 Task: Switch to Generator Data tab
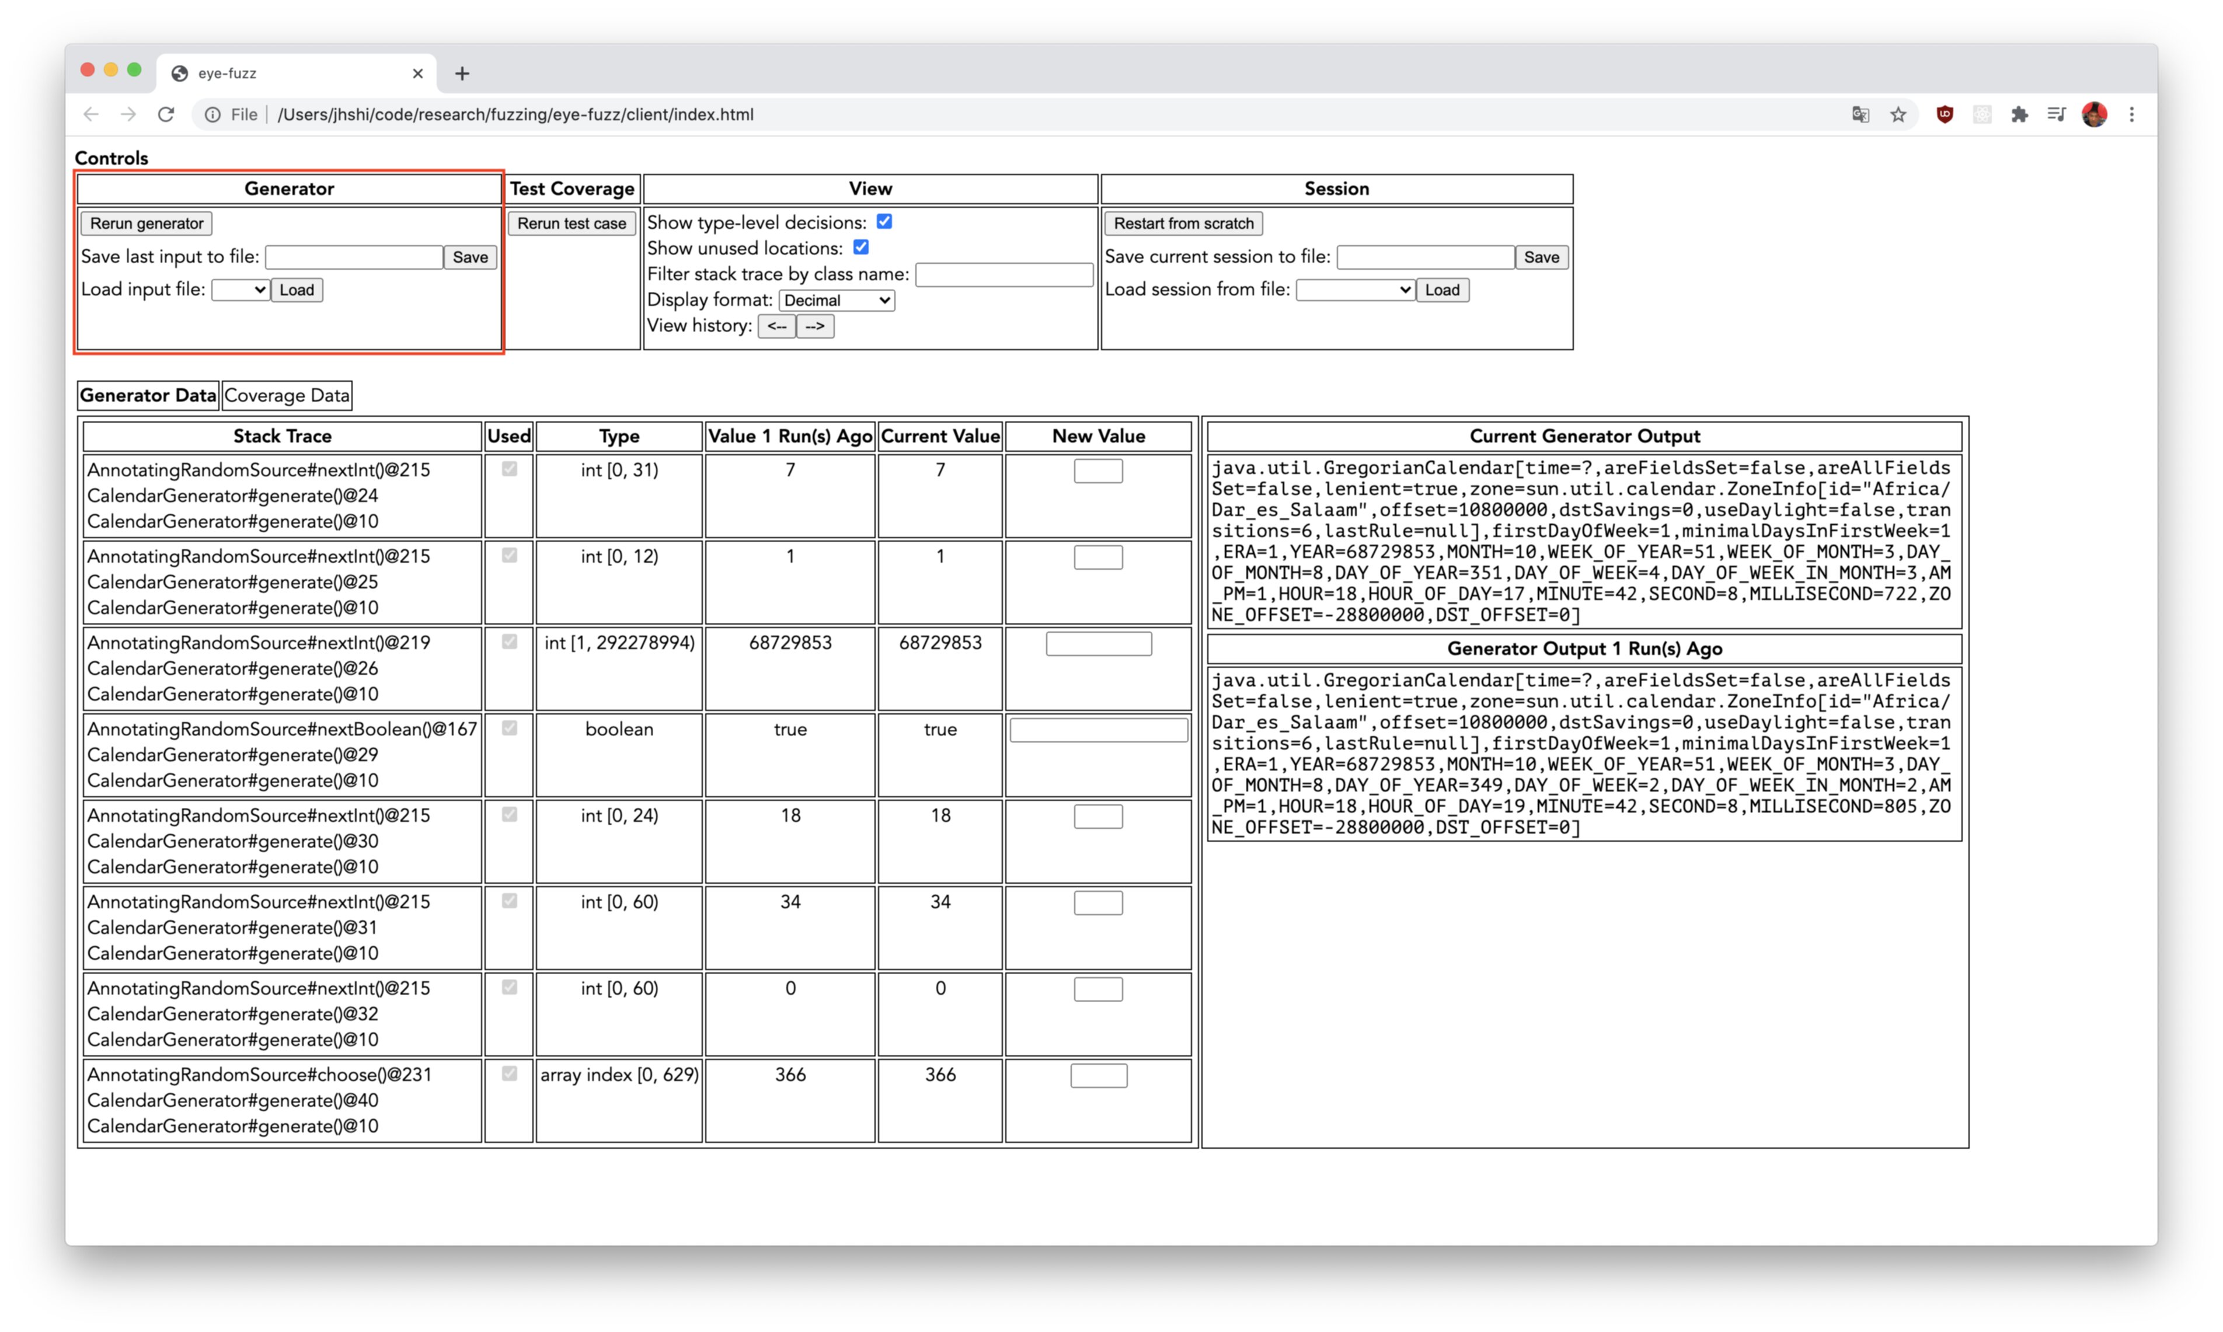[148, 395]
